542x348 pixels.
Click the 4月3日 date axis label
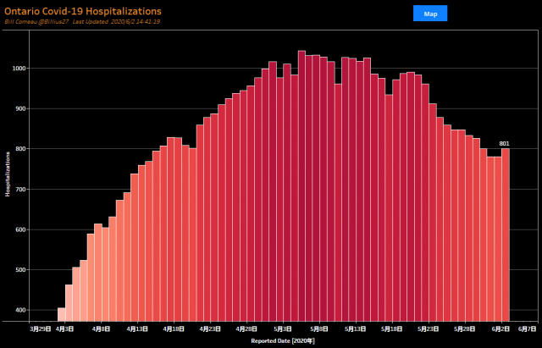64,329
